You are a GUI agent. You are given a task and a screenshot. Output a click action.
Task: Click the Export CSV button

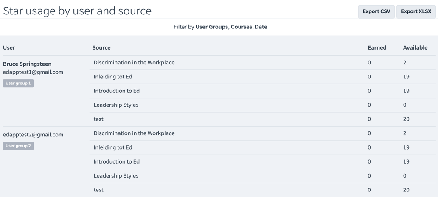[x=376, y=11]
